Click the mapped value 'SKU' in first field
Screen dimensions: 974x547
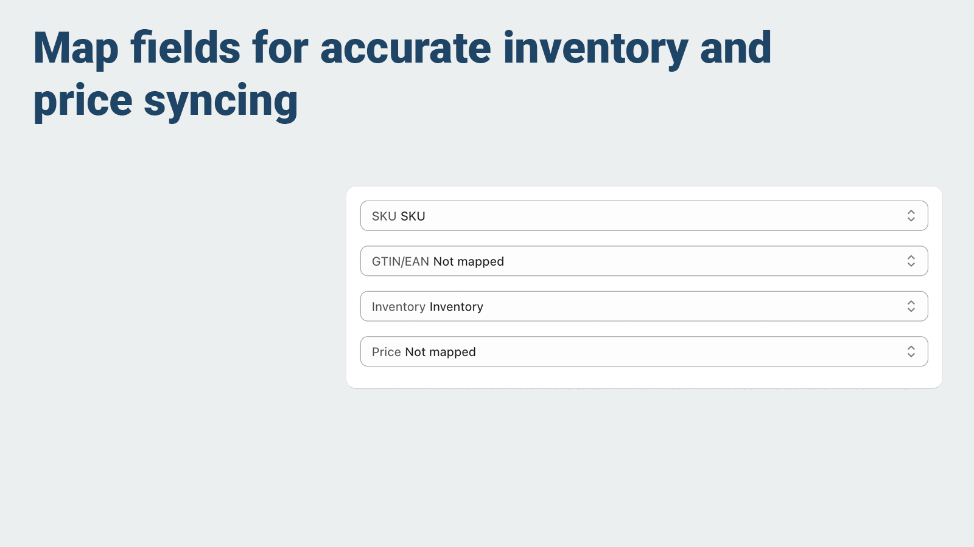(x=413, y=216)
